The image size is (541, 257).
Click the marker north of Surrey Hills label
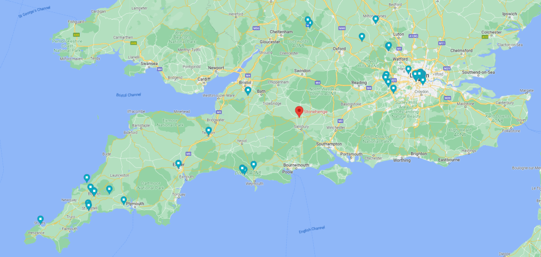[393, 89]
